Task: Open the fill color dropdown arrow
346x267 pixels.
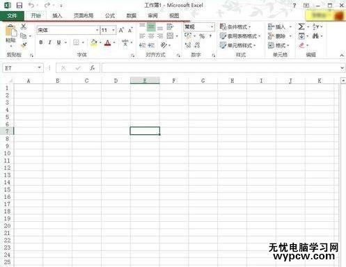Action: tap(100, 42)
